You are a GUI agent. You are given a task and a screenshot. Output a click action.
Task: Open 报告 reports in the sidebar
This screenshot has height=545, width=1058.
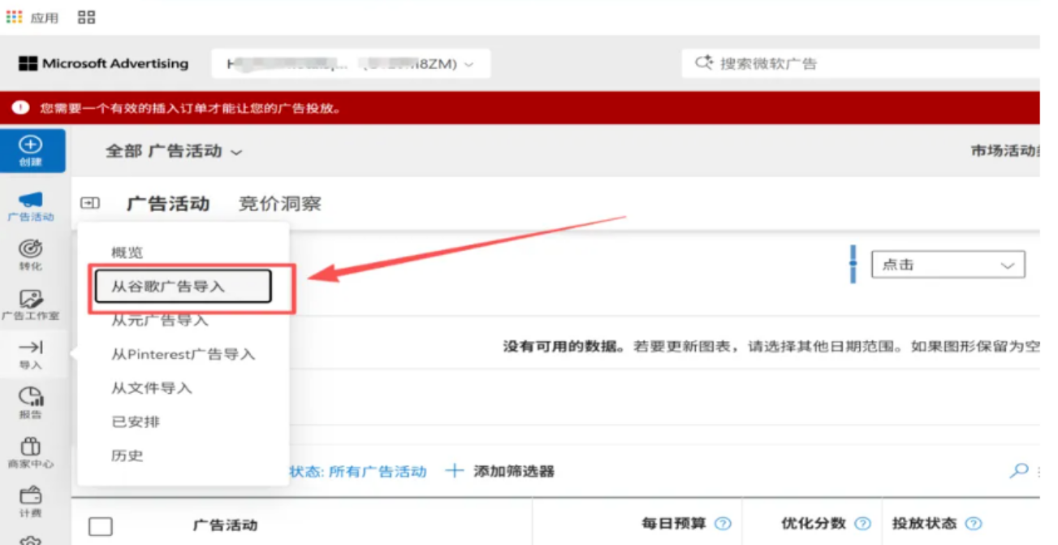click(31, 404)
